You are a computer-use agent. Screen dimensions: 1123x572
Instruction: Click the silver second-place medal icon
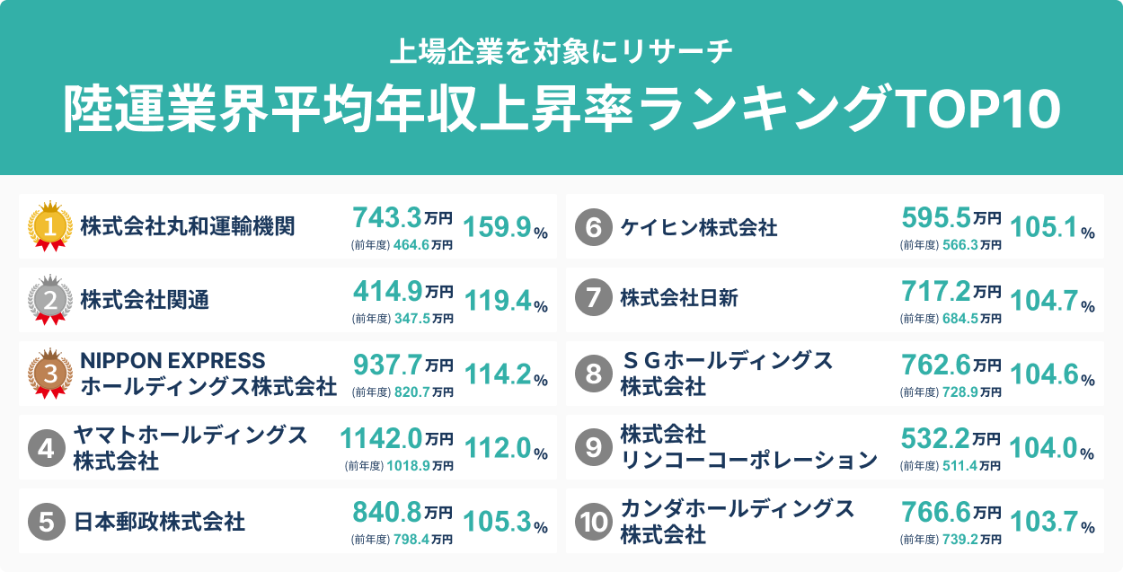tap(50, 300)
